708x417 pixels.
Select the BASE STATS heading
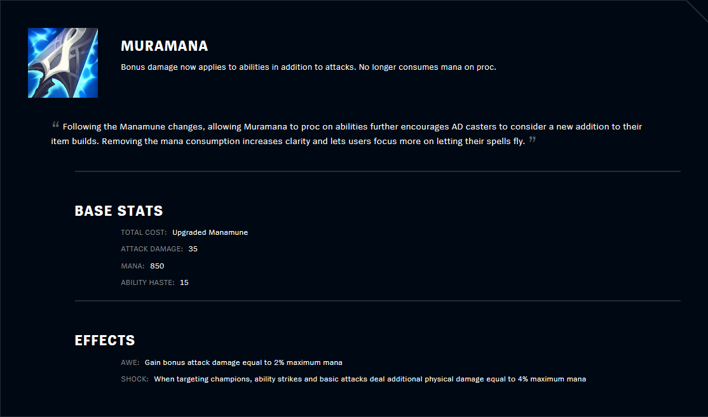pos(119,211)
